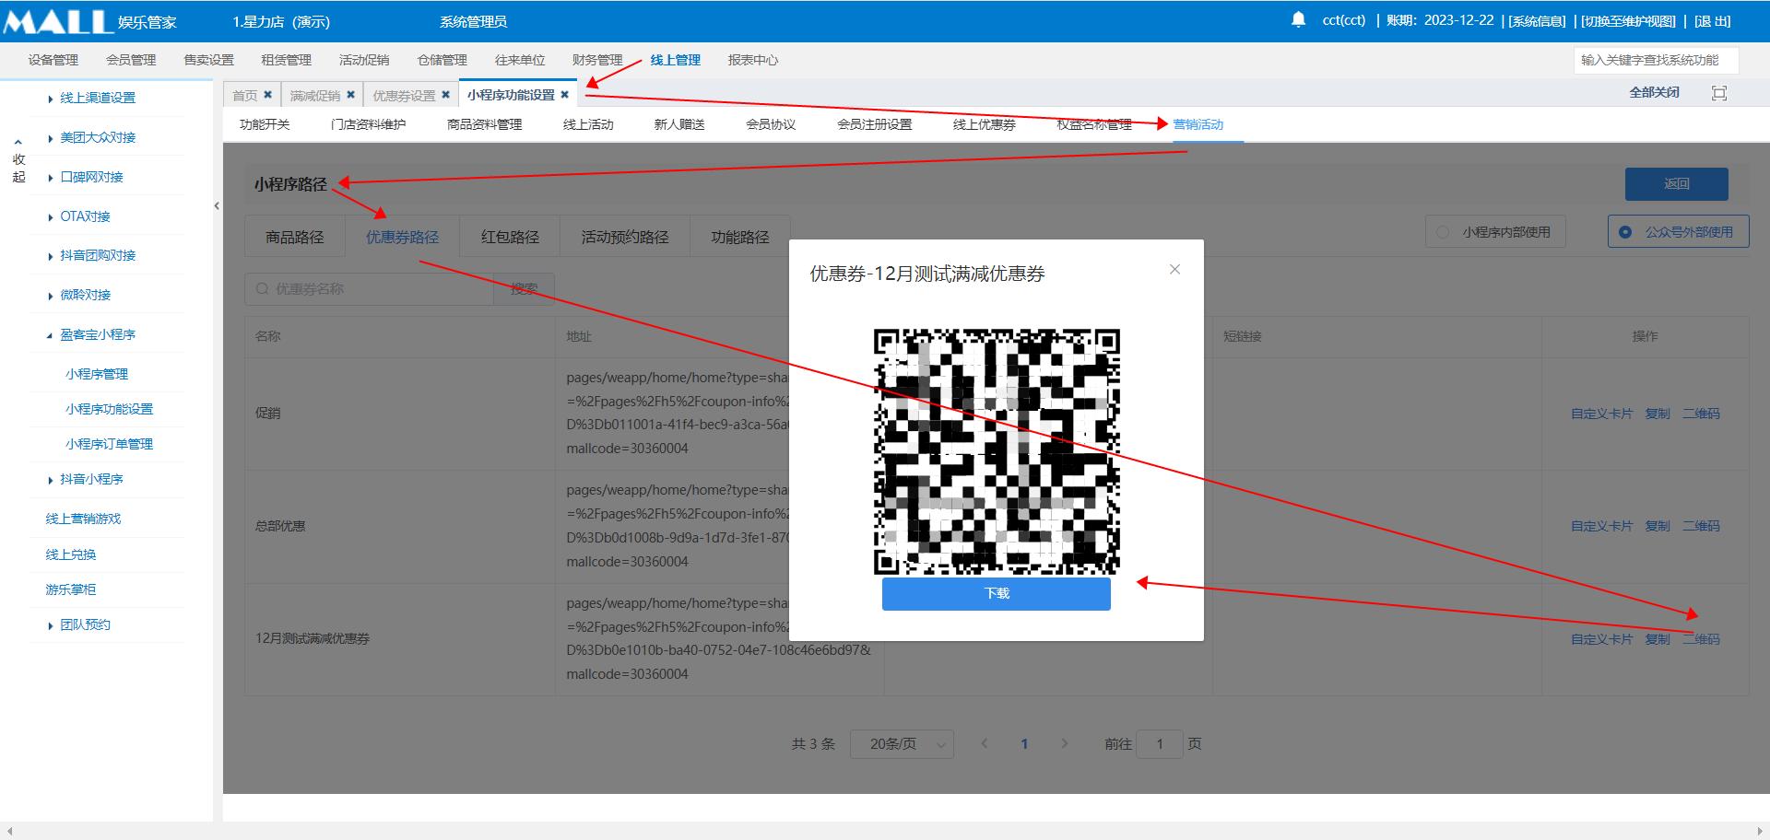
Task: Toggle fullscreen with the expand icon
Action: (1718, 93)
